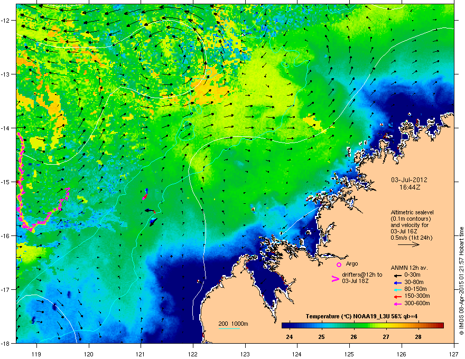Click the magenta Argo circle legend symbol
This screenshot has width=465, height=359.
(339, 264)
